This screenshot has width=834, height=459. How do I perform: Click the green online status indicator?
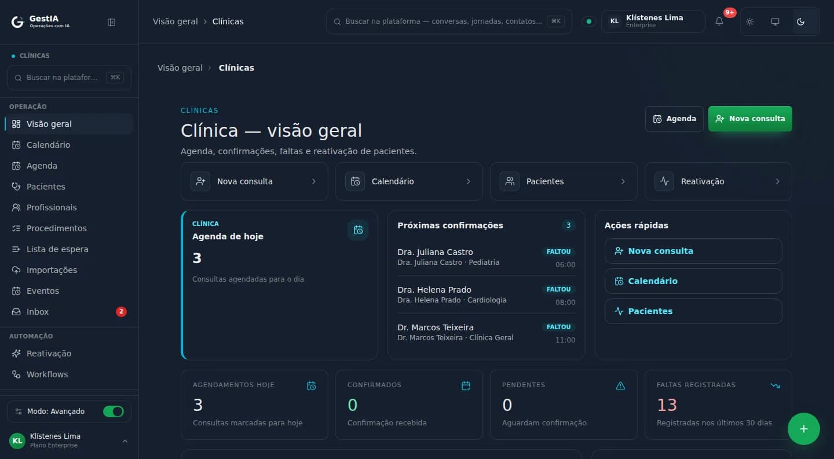pyautogui.click(x=589, y=21)
